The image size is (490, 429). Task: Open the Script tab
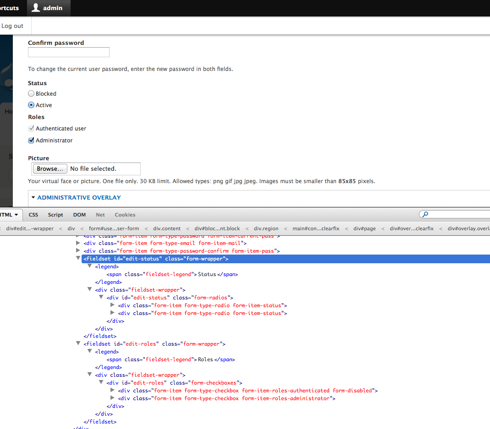pos(55,214)
